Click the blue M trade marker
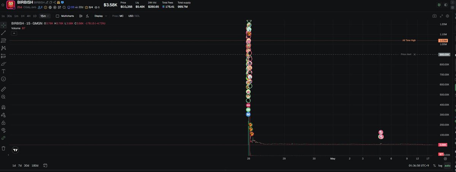Viewport: 456px width, 172px height. 248,114
